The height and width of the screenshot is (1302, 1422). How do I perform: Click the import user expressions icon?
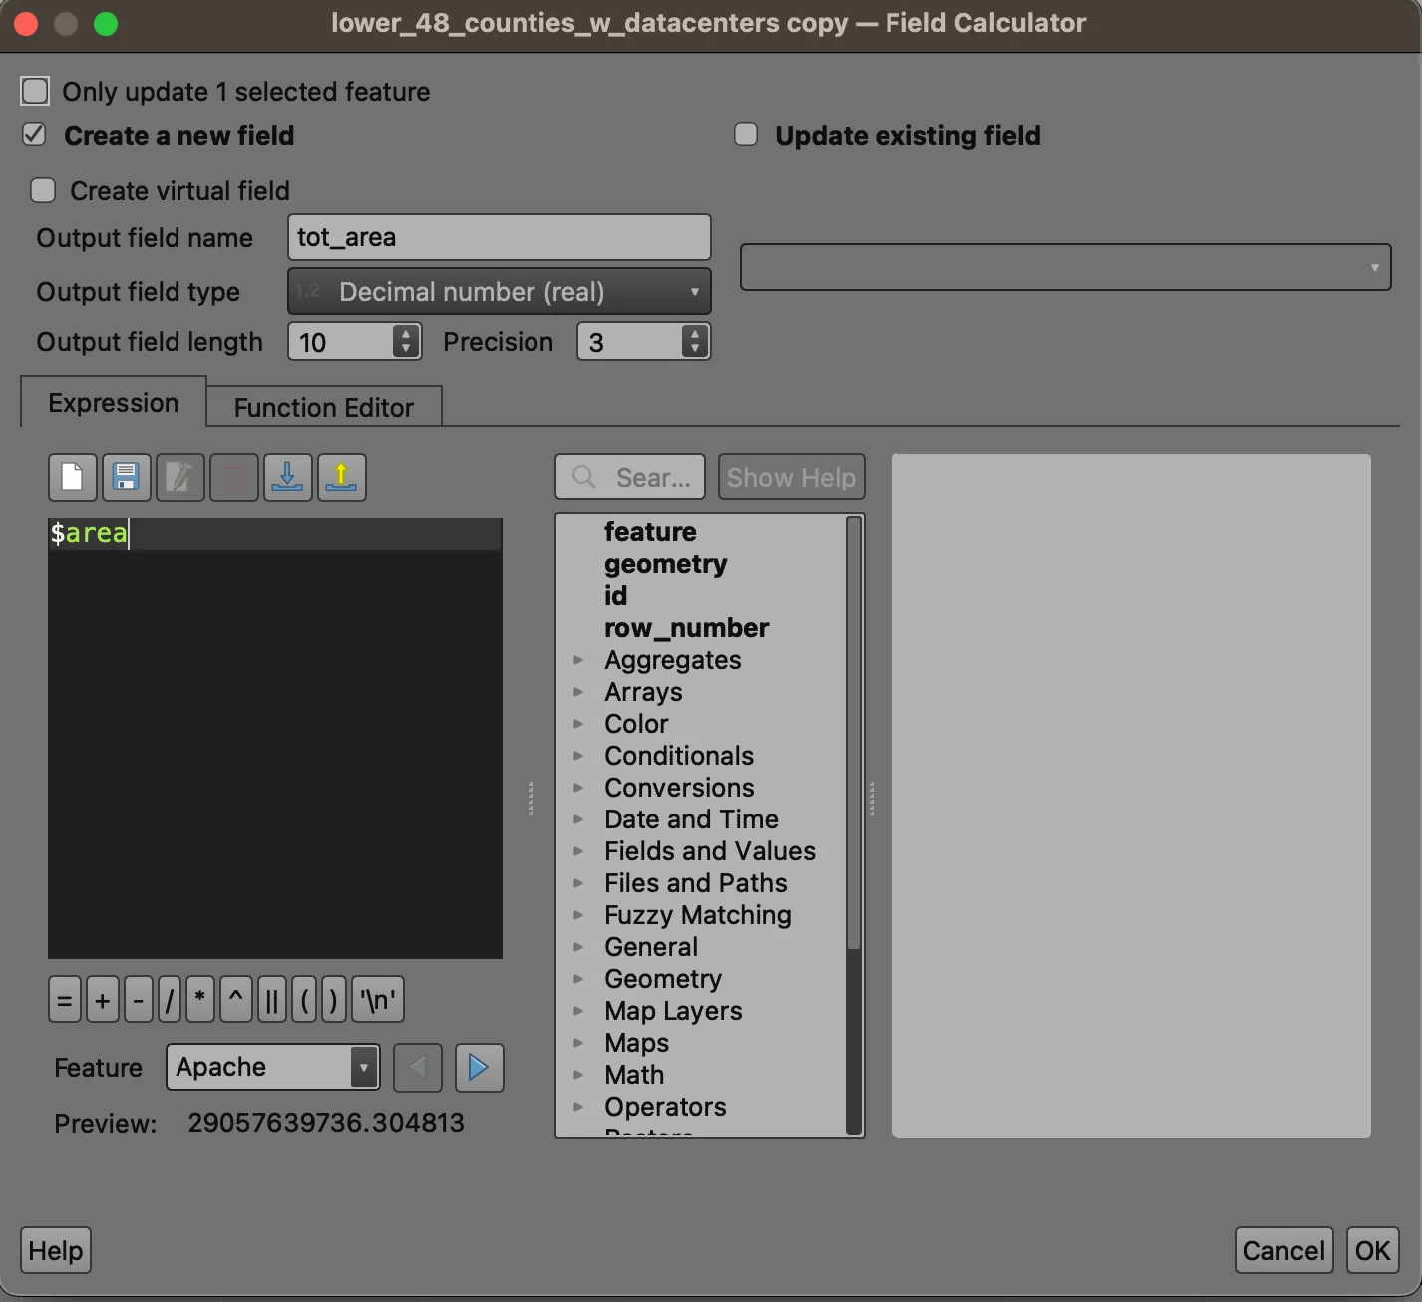pos(287,478)
